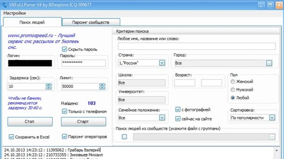
Task: Toggle Только с телефоном checkbox
Action: (x=64, y=111)
